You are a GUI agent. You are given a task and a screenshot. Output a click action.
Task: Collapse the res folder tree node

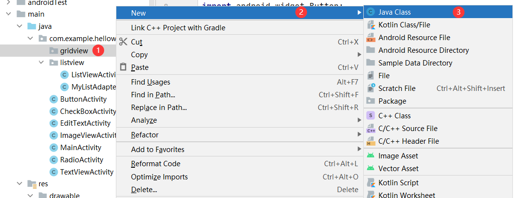19,184
